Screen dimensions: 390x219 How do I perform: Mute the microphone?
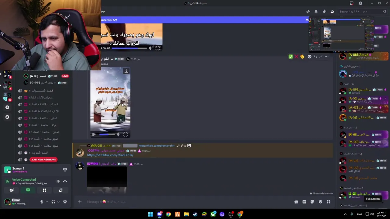point(42,202)
